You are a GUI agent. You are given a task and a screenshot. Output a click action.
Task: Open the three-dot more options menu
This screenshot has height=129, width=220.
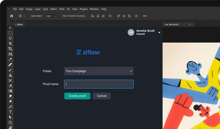click(x=145, y=16)
